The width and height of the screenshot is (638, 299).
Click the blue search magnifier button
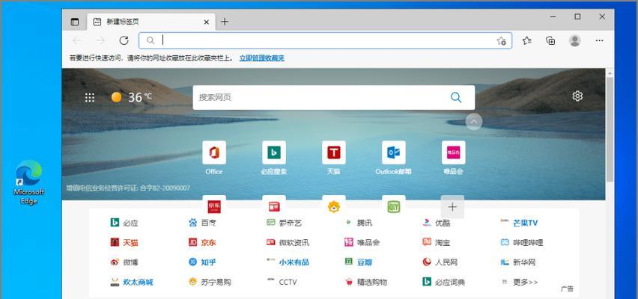click(456, 97)
